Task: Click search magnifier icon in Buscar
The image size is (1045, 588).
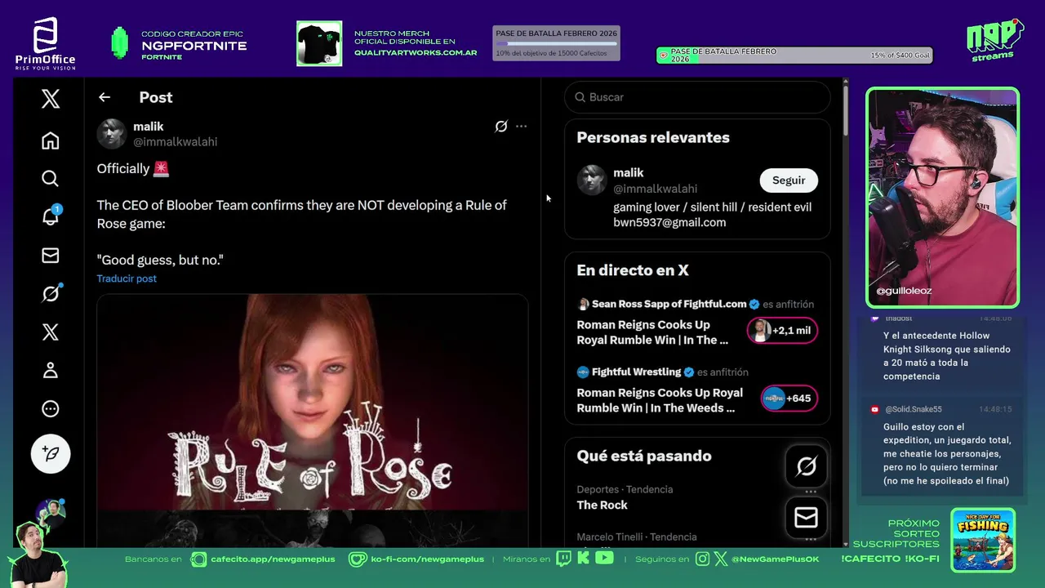Action: click(580, 97)
